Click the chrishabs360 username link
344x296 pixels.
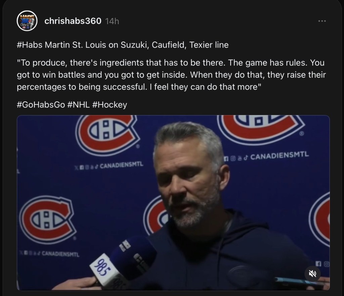pos(73,21)
